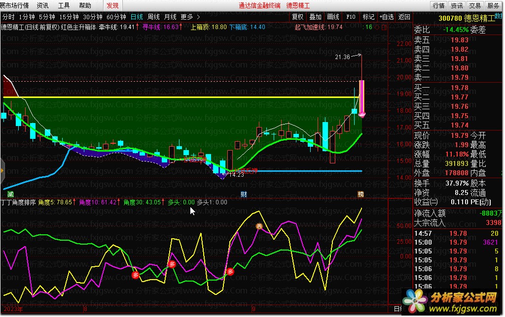
Task: Toggle 复权 price adjustment
Action: (x=297, y=17)
